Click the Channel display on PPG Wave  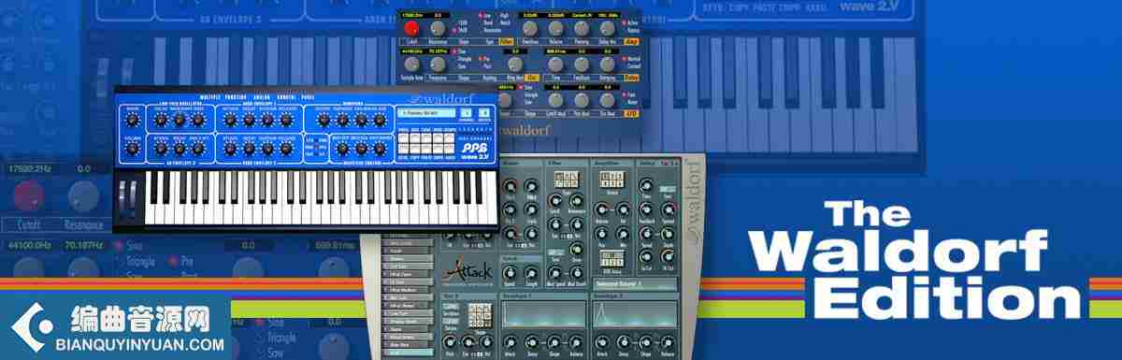click(x=466, y=113)
